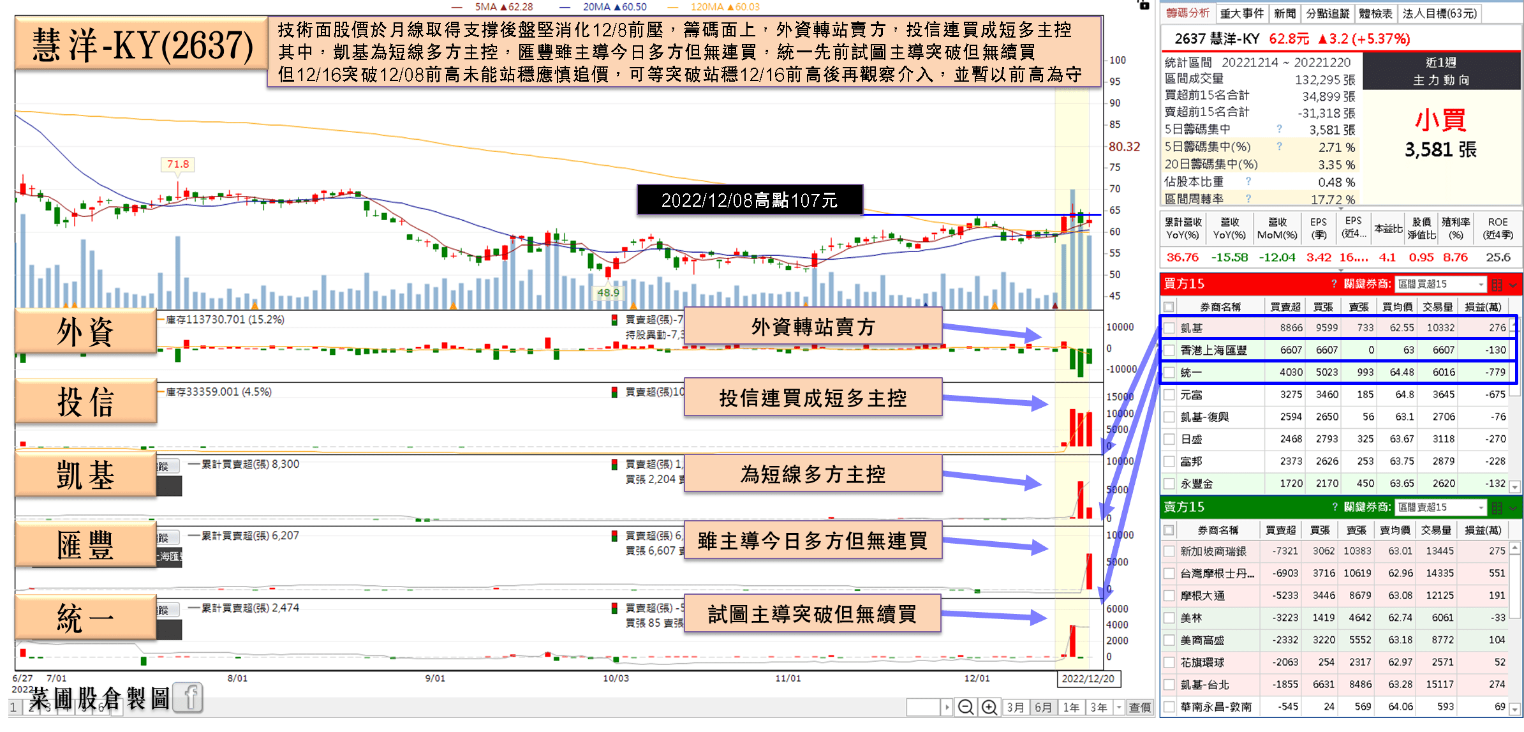Tick the checkbox for 凱基 in the buyer list

(1169, 328)
